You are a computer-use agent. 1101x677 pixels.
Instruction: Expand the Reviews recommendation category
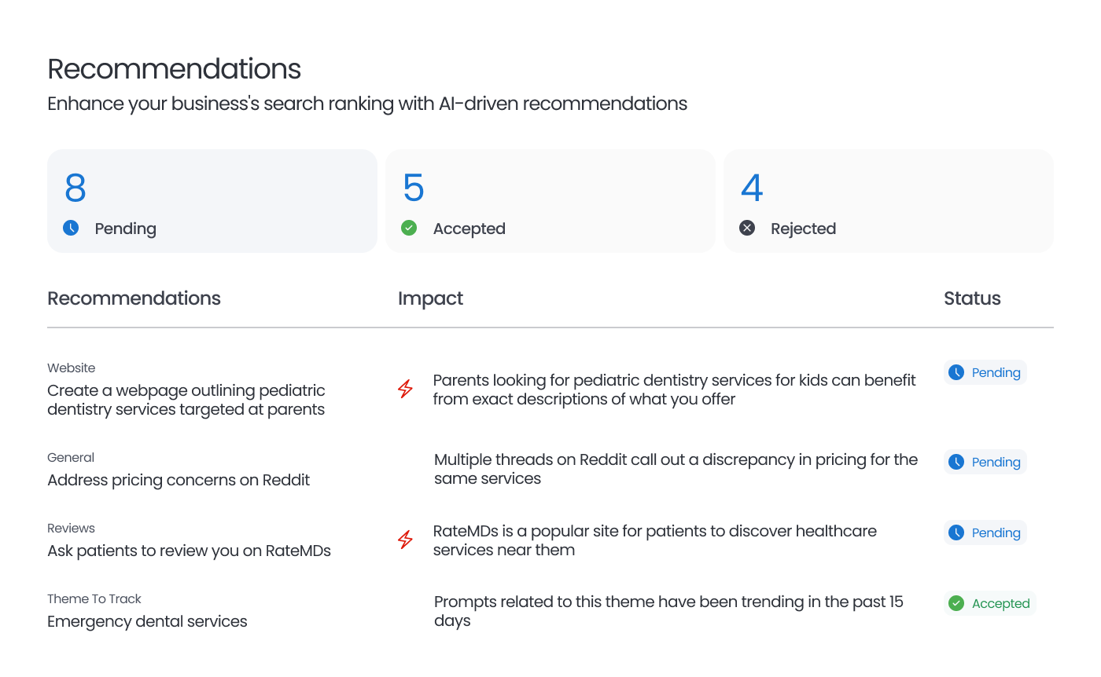point(71,528)
